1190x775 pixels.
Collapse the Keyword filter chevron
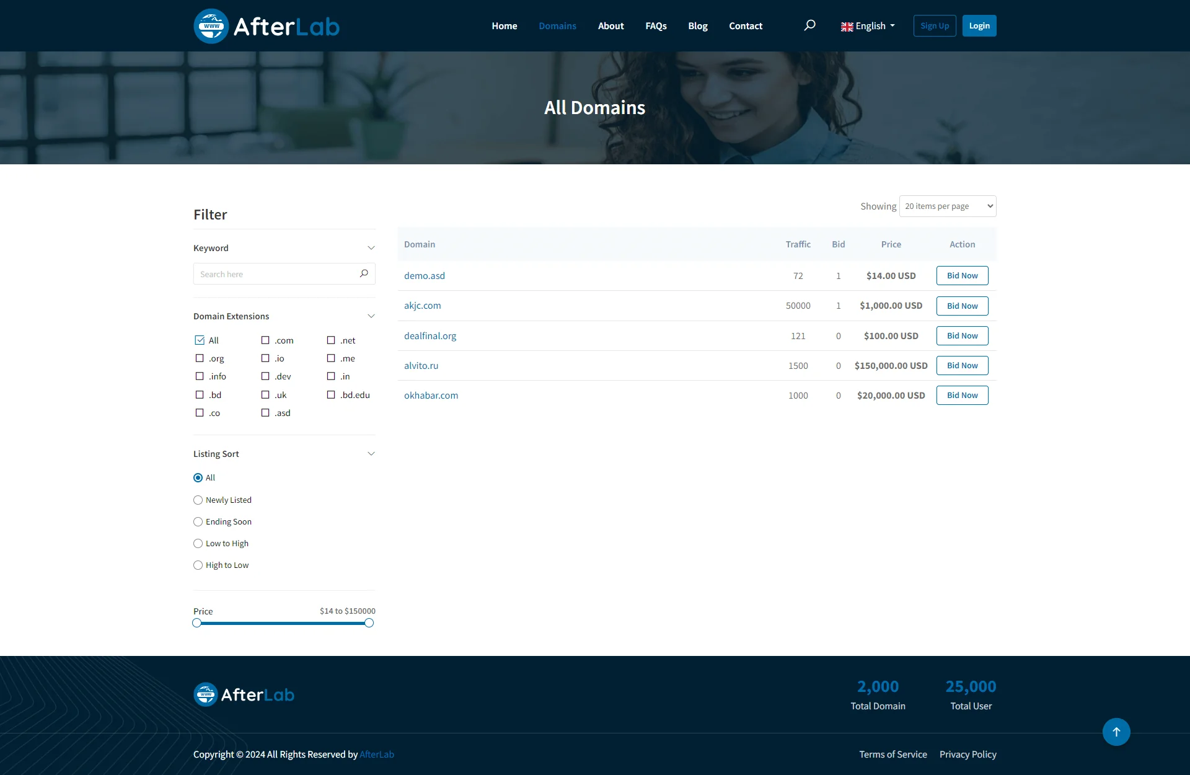371,248
